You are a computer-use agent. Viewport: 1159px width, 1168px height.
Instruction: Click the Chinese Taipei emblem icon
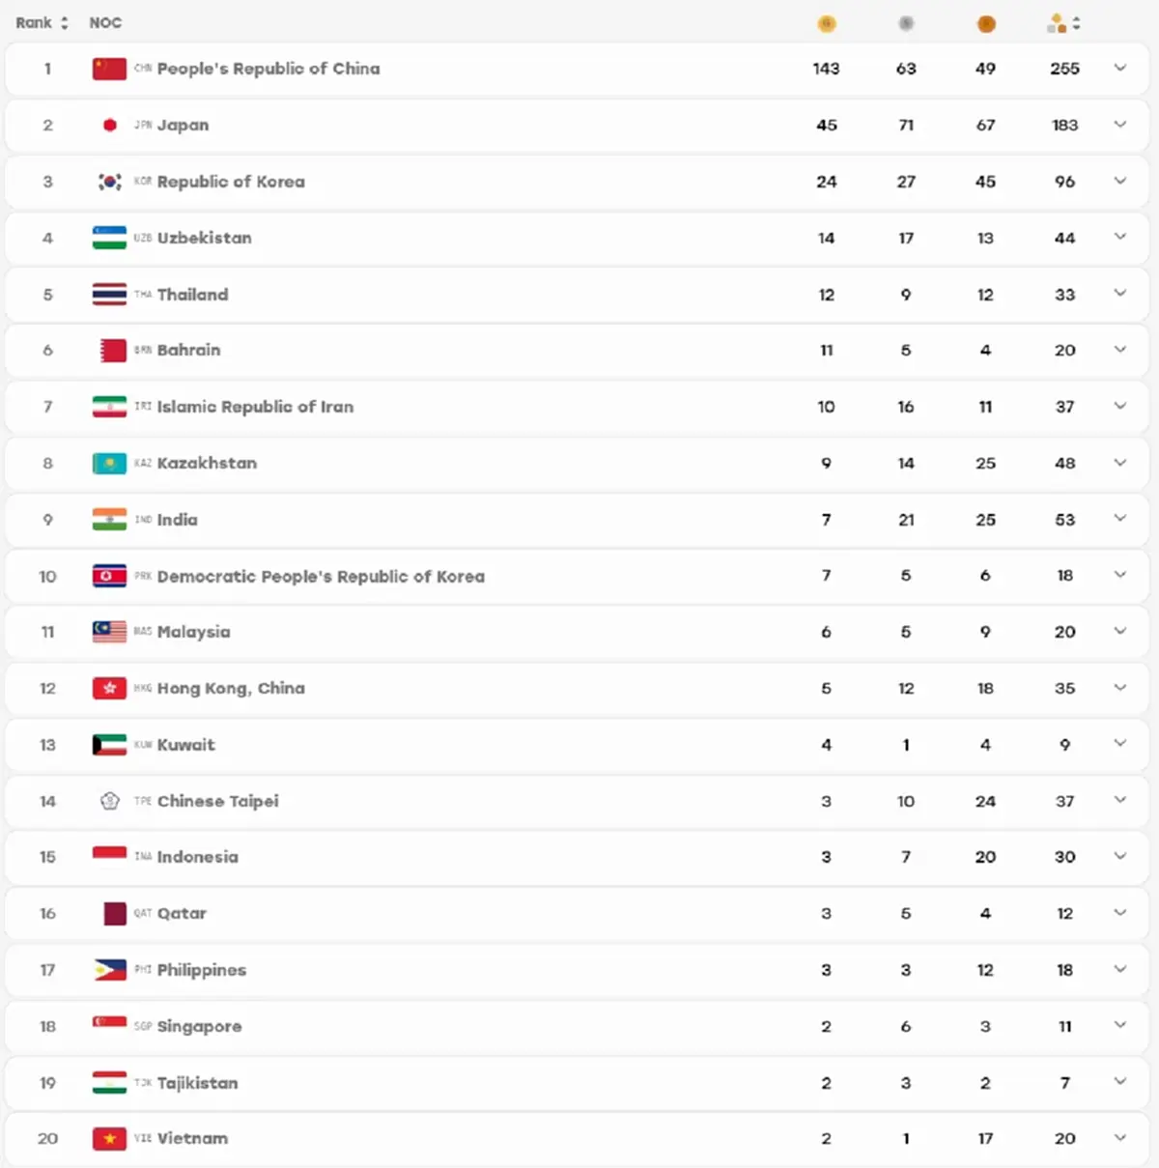tap(109, 801)
